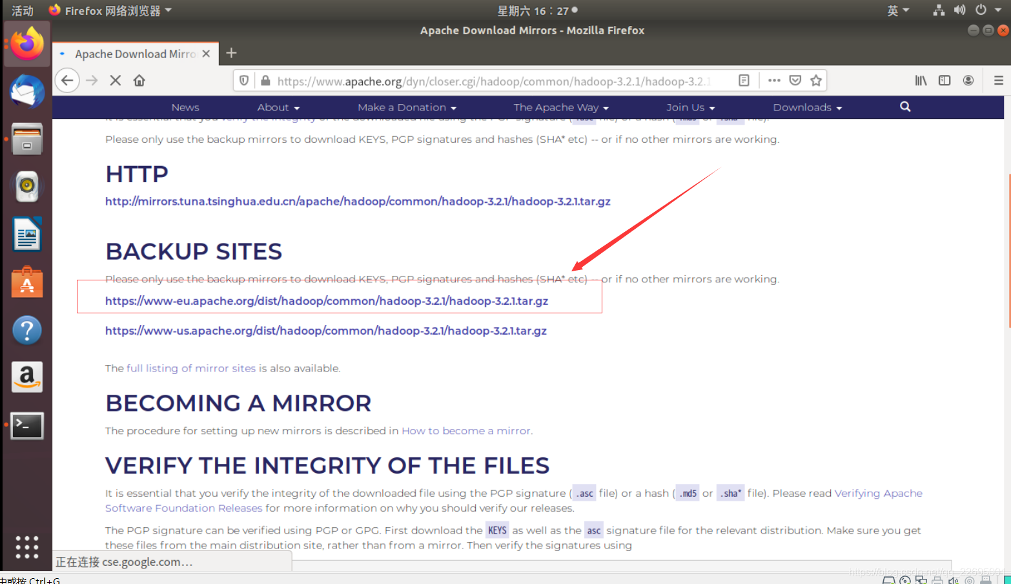
Task: Click the URL address bar field
Action: click(x=494, y=81)
